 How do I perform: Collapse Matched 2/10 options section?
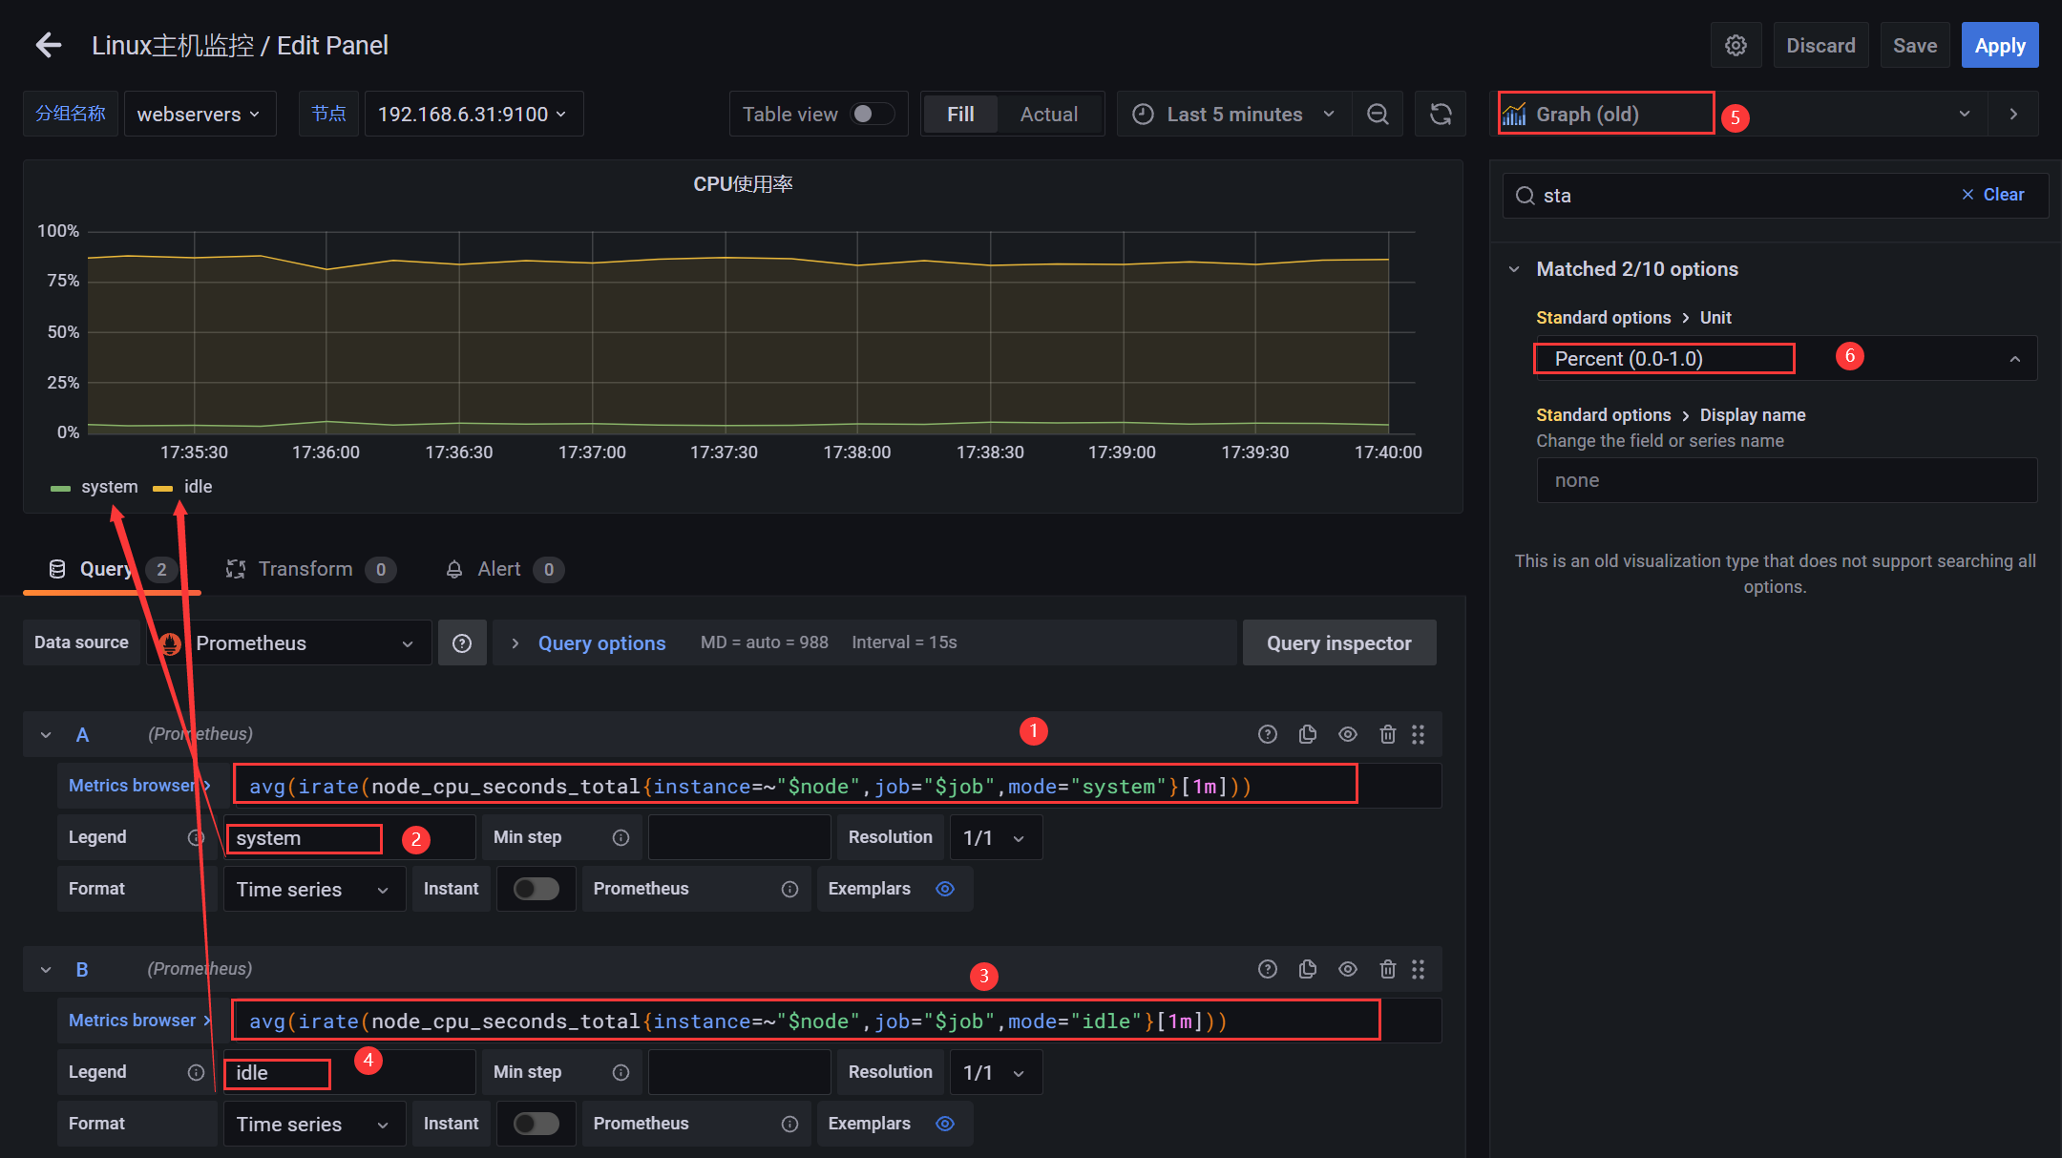(x=1514, y=269)
